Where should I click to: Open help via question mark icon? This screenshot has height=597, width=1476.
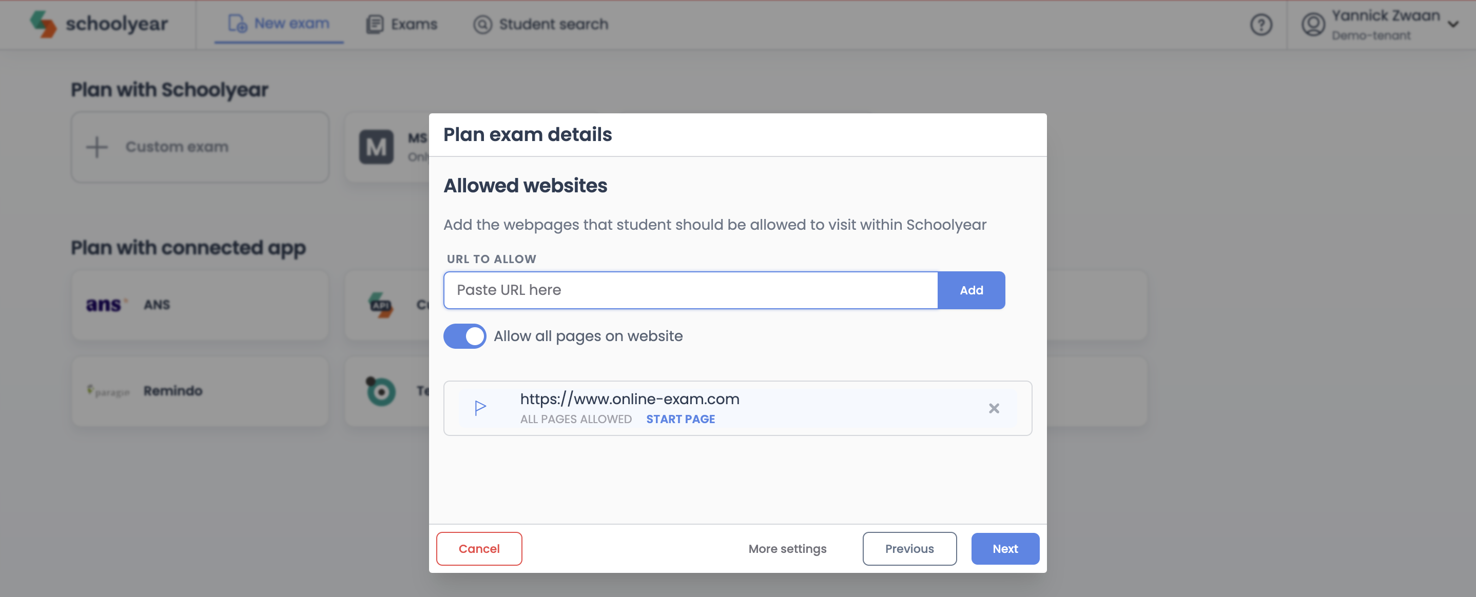pos(1260,25)
